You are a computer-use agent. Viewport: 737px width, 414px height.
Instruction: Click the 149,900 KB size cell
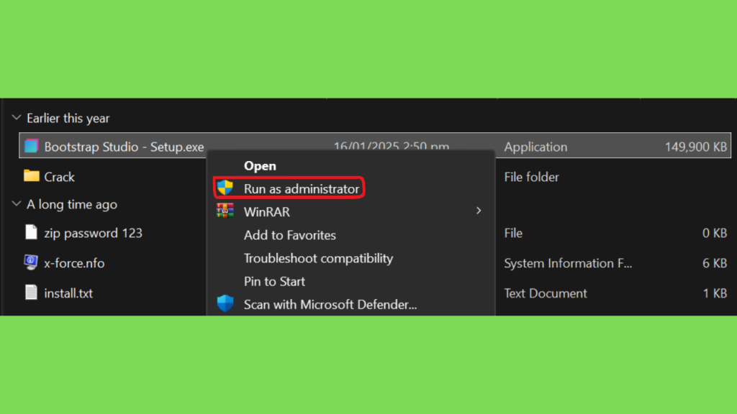pyautogui.click(x=696, y=147)
